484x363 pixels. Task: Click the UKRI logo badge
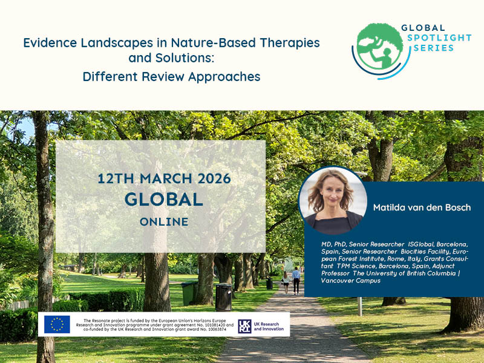tap(245, 325)
